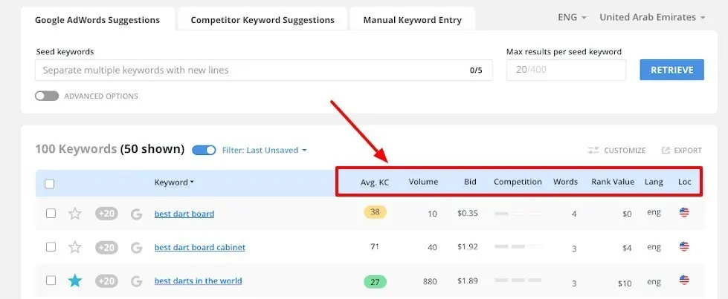Image resolution: width=728 pixels, height=299 pixels.
Task: Click the +20 badge for 'best dart board cabinet'
Action: [106, 247]
